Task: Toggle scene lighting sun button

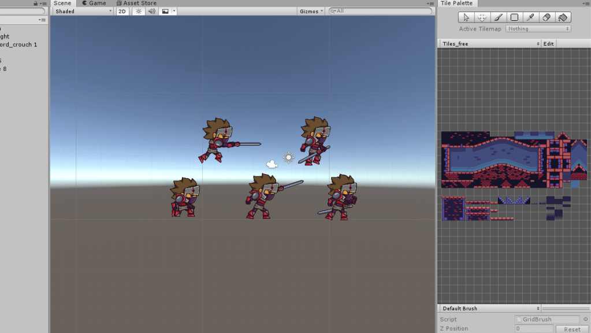Action: coord(139,11)
